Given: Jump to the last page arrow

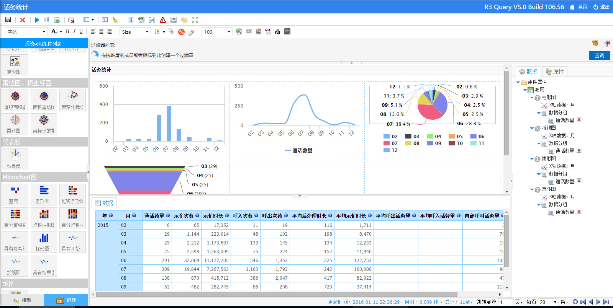Looking at the screenshot, I should (x=606, y=302).
